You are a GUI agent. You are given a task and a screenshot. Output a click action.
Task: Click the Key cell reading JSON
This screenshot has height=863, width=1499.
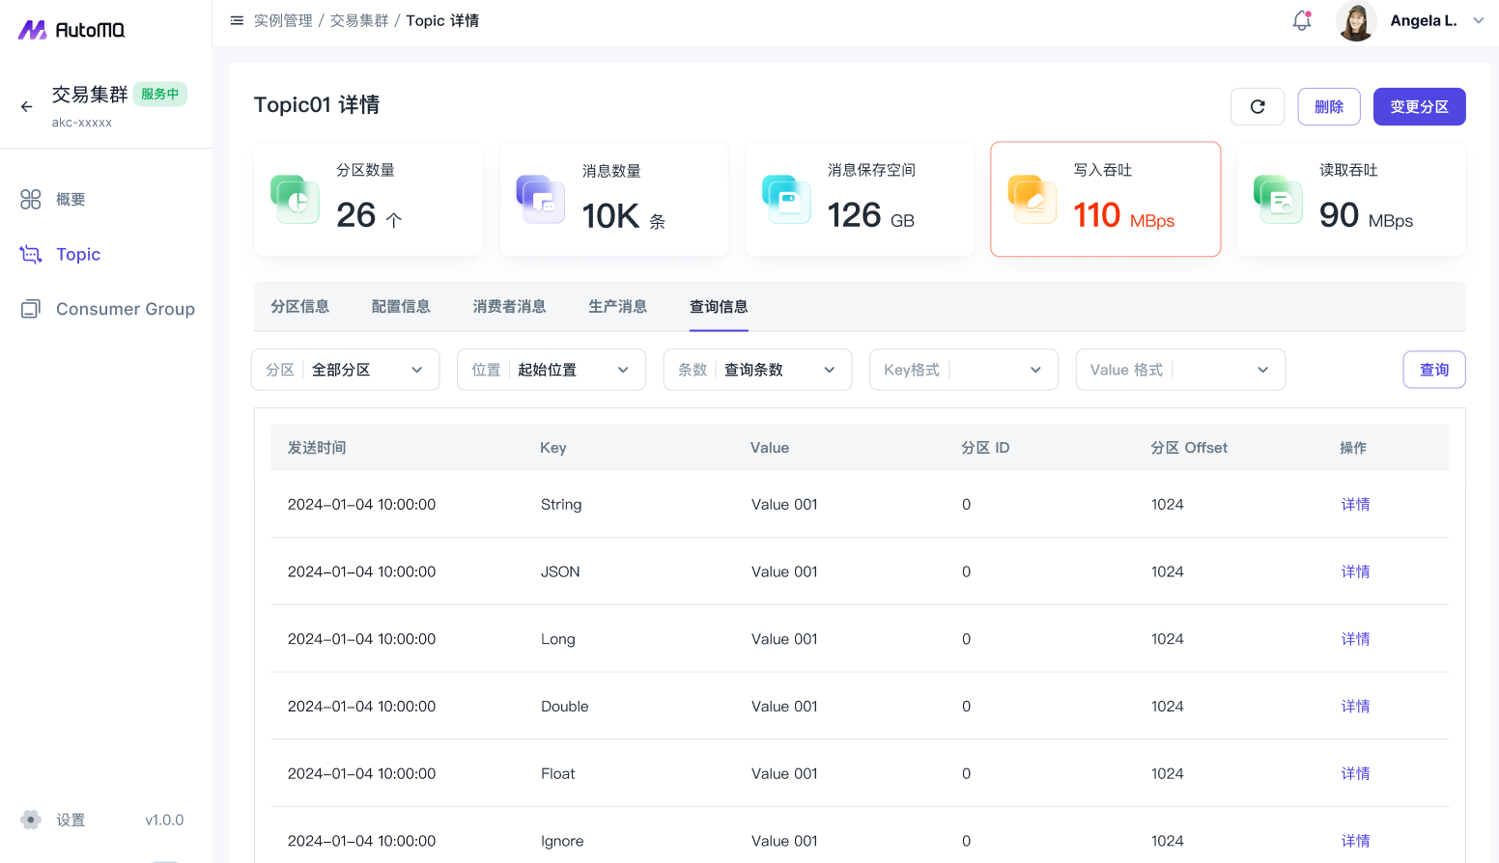tap(560, 571)
